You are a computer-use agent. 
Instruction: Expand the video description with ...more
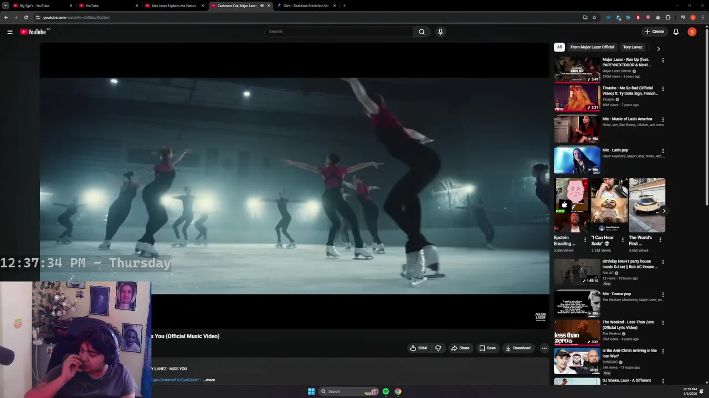tap(209, 380)
